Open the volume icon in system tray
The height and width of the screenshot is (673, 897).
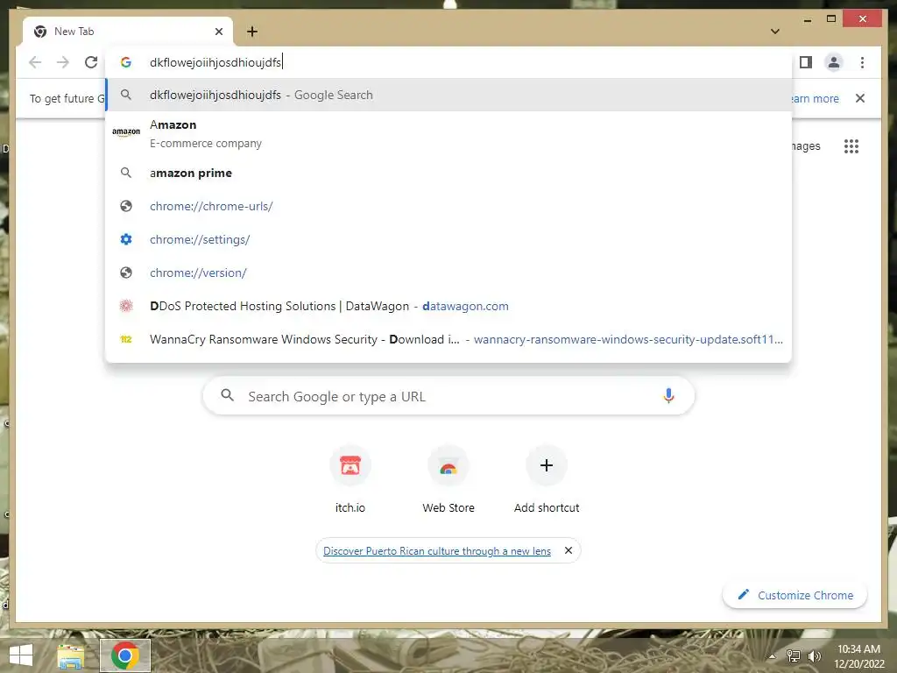[x=814, y=655]
